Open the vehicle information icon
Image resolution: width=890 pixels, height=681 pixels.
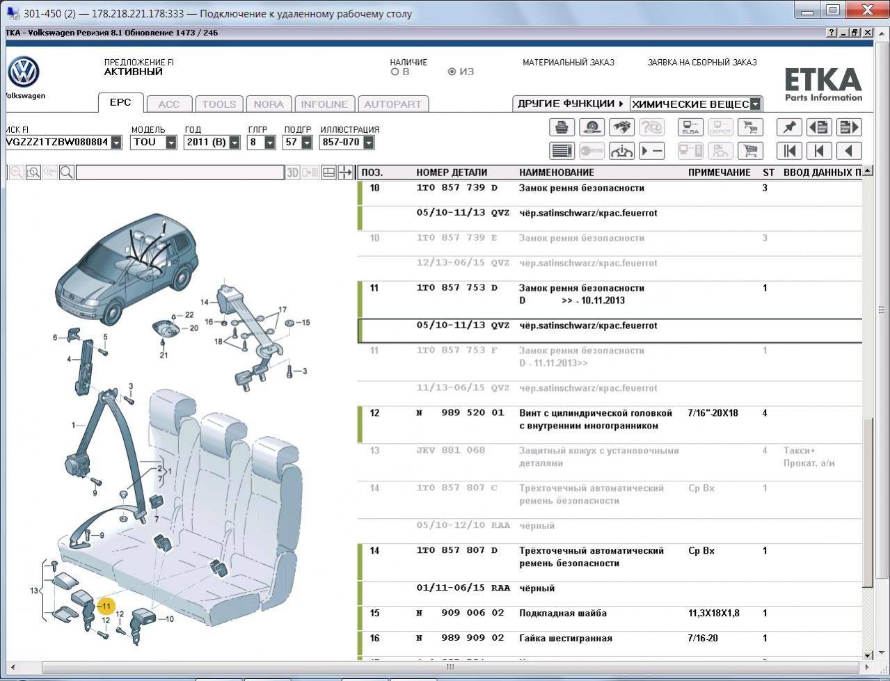tap(622, 151)
